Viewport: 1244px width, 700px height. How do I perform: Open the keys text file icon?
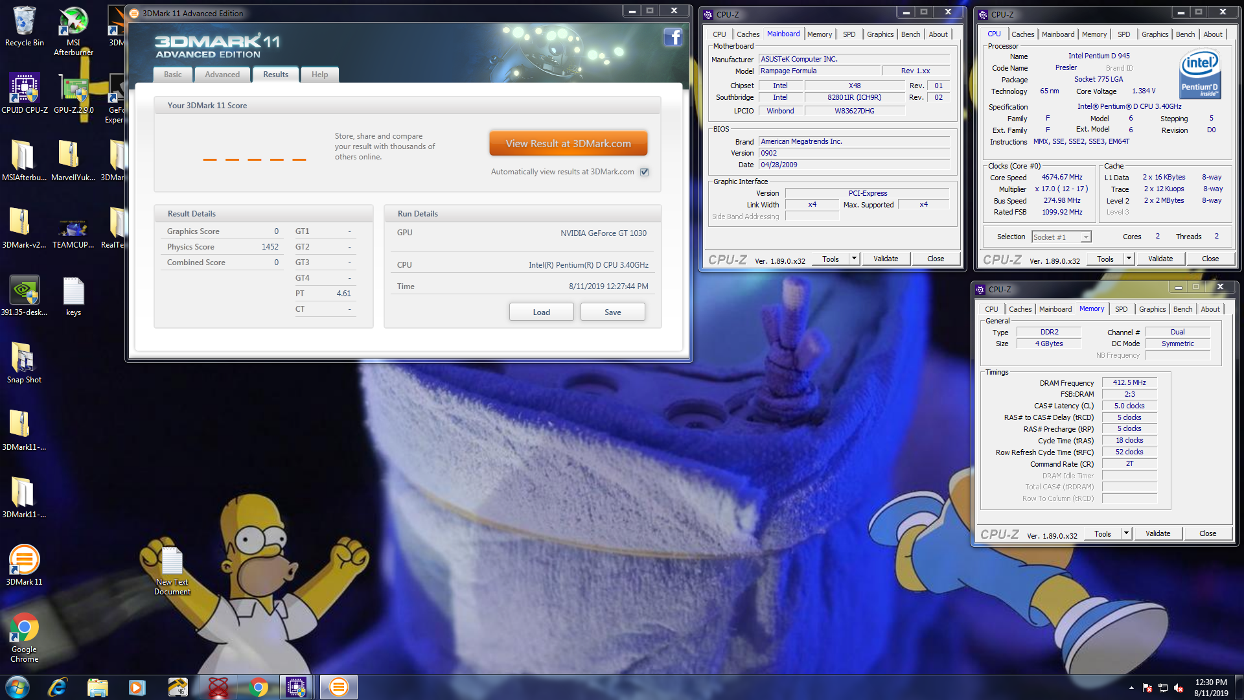[73, 296]
